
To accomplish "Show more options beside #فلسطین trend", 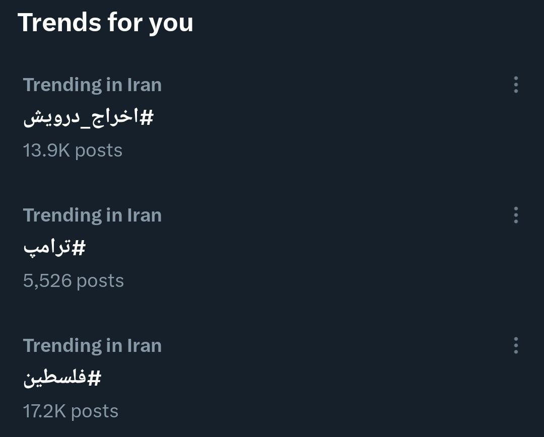I will [516, 345].
